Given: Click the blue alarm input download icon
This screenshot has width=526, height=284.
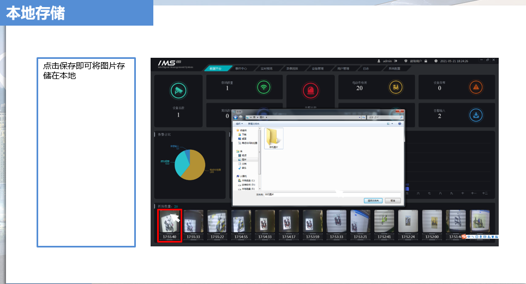Looking at the screenshot, I should pos(476,114).
